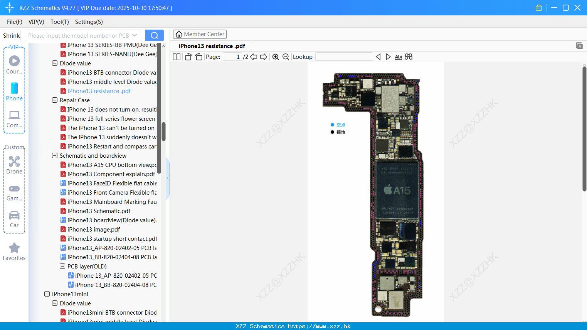Collapse Schematic and boardview folder
This screenshot has width=587, height=330.
click(55, 155)
